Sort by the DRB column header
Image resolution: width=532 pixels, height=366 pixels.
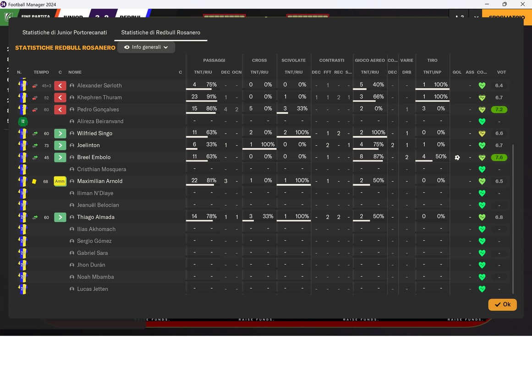(x=406, y=72)
